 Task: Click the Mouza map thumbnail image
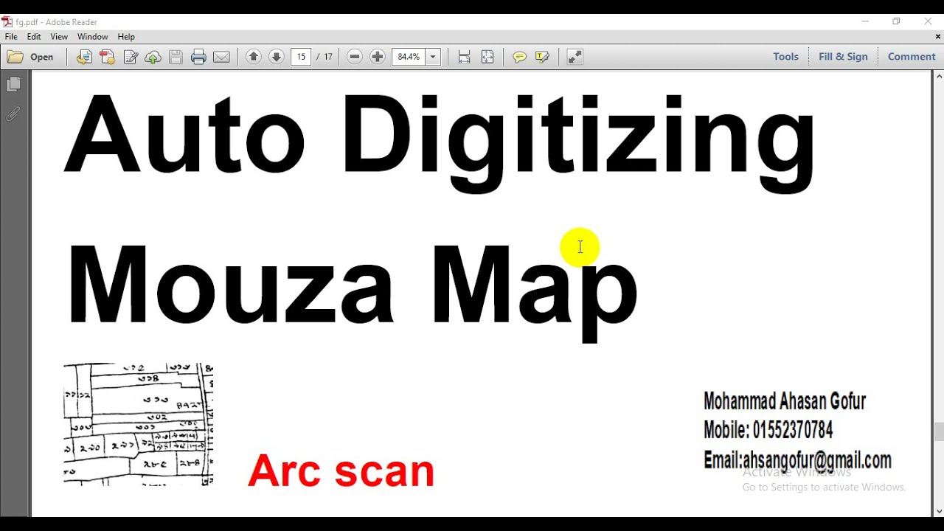click(x=139, y=424)
